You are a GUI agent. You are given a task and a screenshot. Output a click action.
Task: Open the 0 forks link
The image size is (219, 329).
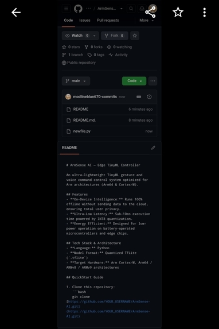pos(93,47)
